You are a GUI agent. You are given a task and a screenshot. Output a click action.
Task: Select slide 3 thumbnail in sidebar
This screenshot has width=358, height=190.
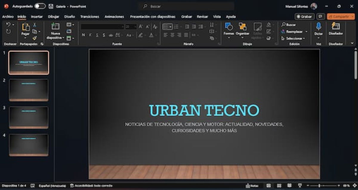point(28,117)
